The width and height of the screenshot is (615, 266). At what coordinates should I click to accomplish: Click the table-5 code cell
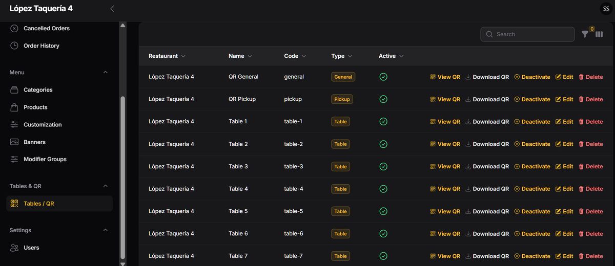[x=294, y=211]
